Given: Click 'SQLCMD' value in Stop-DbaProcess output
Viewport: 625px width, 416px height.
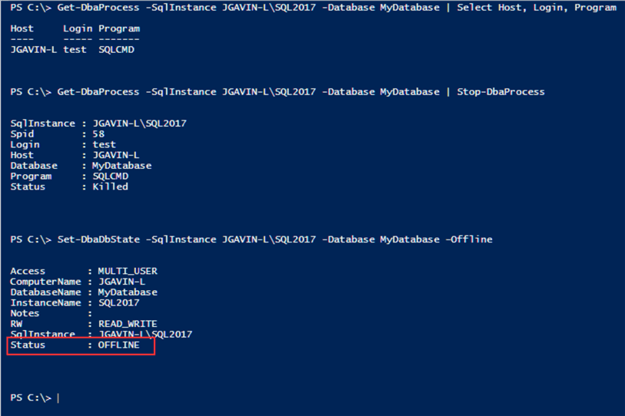Looking at the screenshot, I should [x=111, y=177].
